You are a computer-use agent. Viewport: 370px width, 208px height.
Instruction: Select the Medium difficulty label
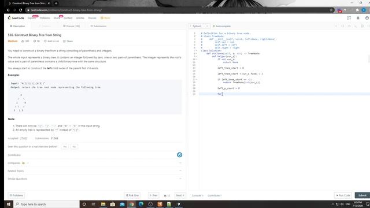[x=13, y=41]
